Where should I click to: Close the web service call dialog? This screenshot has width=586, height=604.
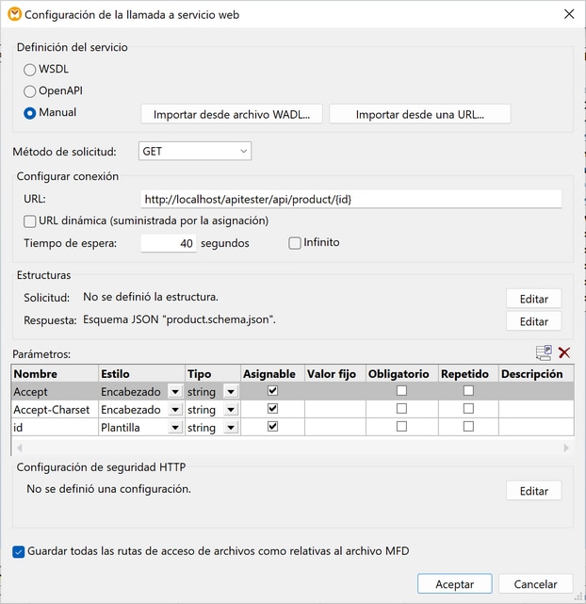point(569,14)
